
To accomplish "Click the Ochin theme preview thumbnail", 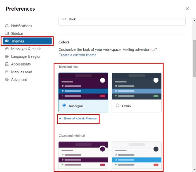I will click(x=137, y=86).
